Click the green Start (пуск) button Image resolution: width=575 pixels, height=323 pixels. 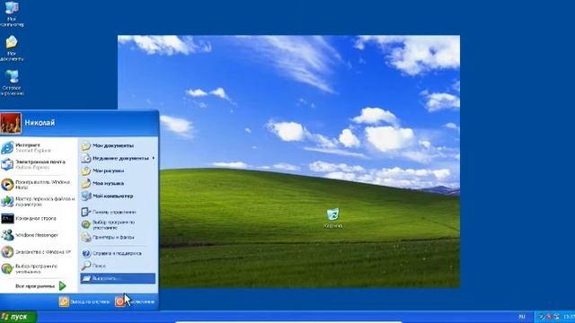[x=18, y=317]
